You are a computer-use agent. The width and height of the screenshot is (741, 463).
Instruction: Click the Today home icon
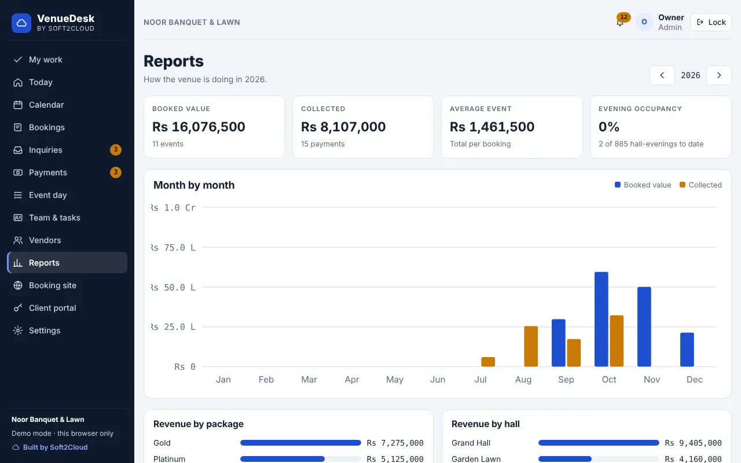(x=18, y=82)
